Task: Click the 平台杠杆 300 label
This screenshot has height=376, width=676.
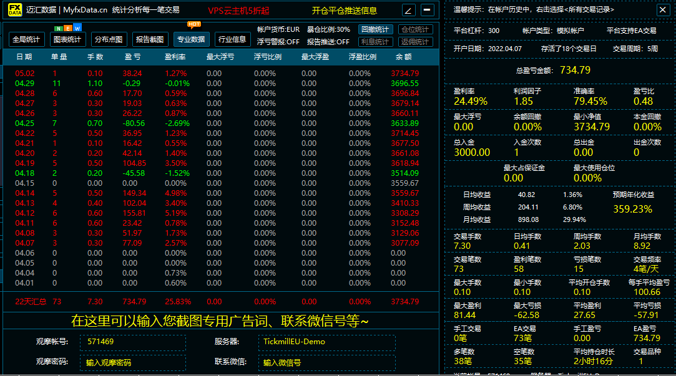Action: click(476, 31)
